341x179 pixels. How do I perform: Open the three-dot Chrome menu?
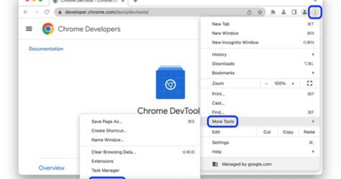(315, 12)
